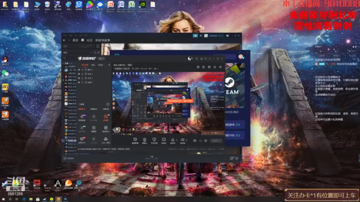Open the orientation mode pill beside the logo

click(x=102, y=59)
